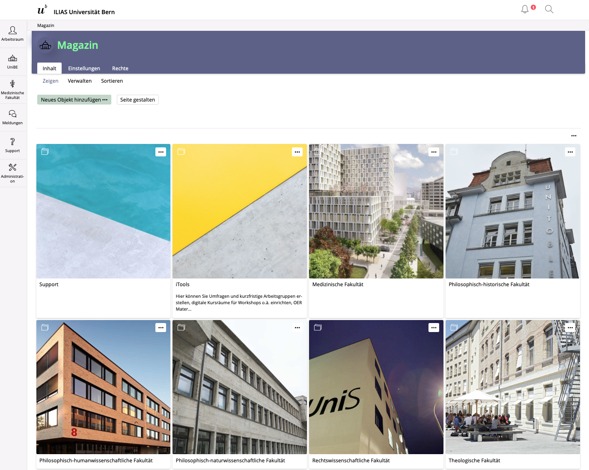
Task: Open Philosophisch-humanwissenschaftliche Fakultät title link
Action: click(96, 461)
